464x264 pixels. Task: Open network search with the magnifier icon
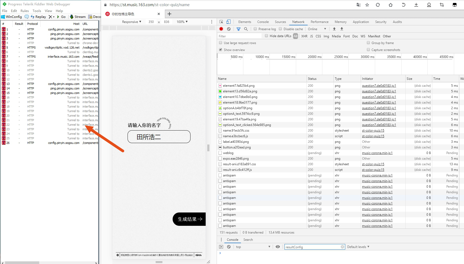point(246,29)
